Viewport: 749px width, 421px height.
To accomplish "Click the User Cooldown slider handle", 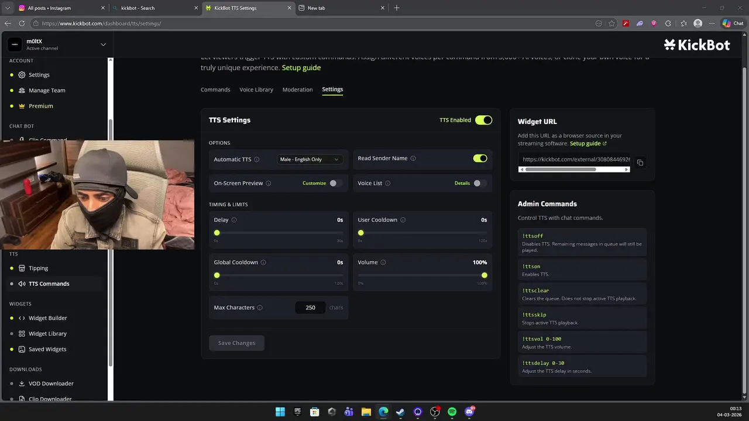I will (x=361, y=233).
